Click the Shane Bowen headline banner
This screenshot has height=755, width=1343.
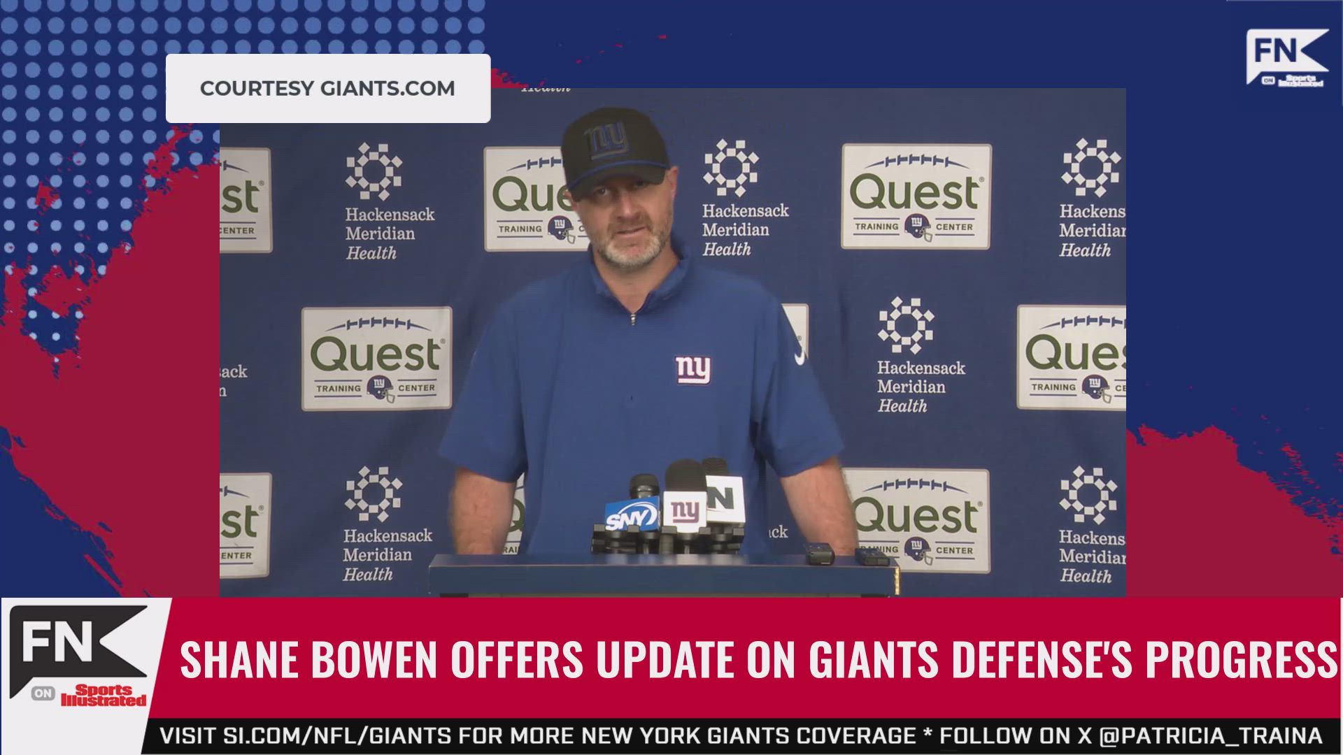758,659
